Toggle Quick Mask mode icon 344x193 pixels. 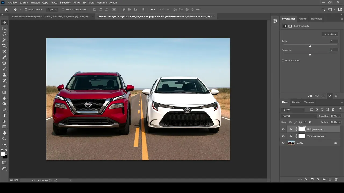pyautogui.click(x=4, y=163)
